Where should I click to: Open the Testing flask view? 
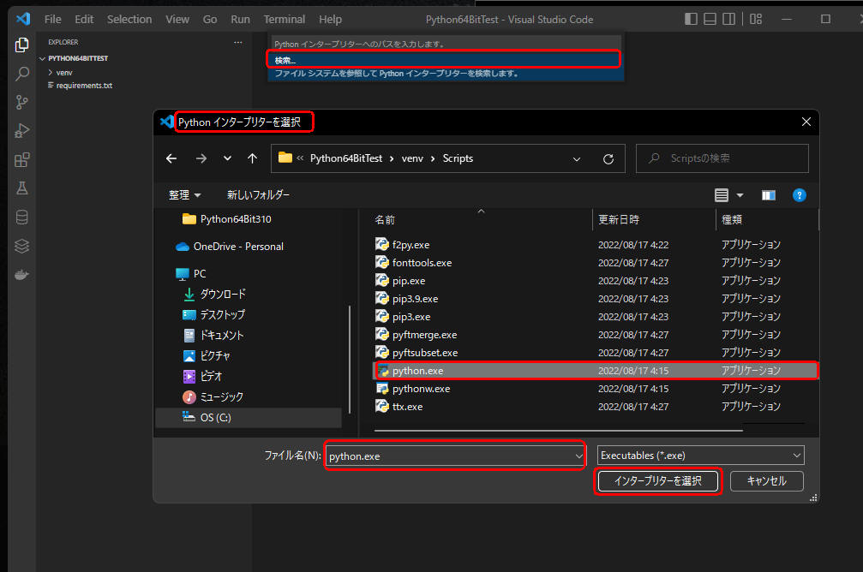tap(22, 188)
